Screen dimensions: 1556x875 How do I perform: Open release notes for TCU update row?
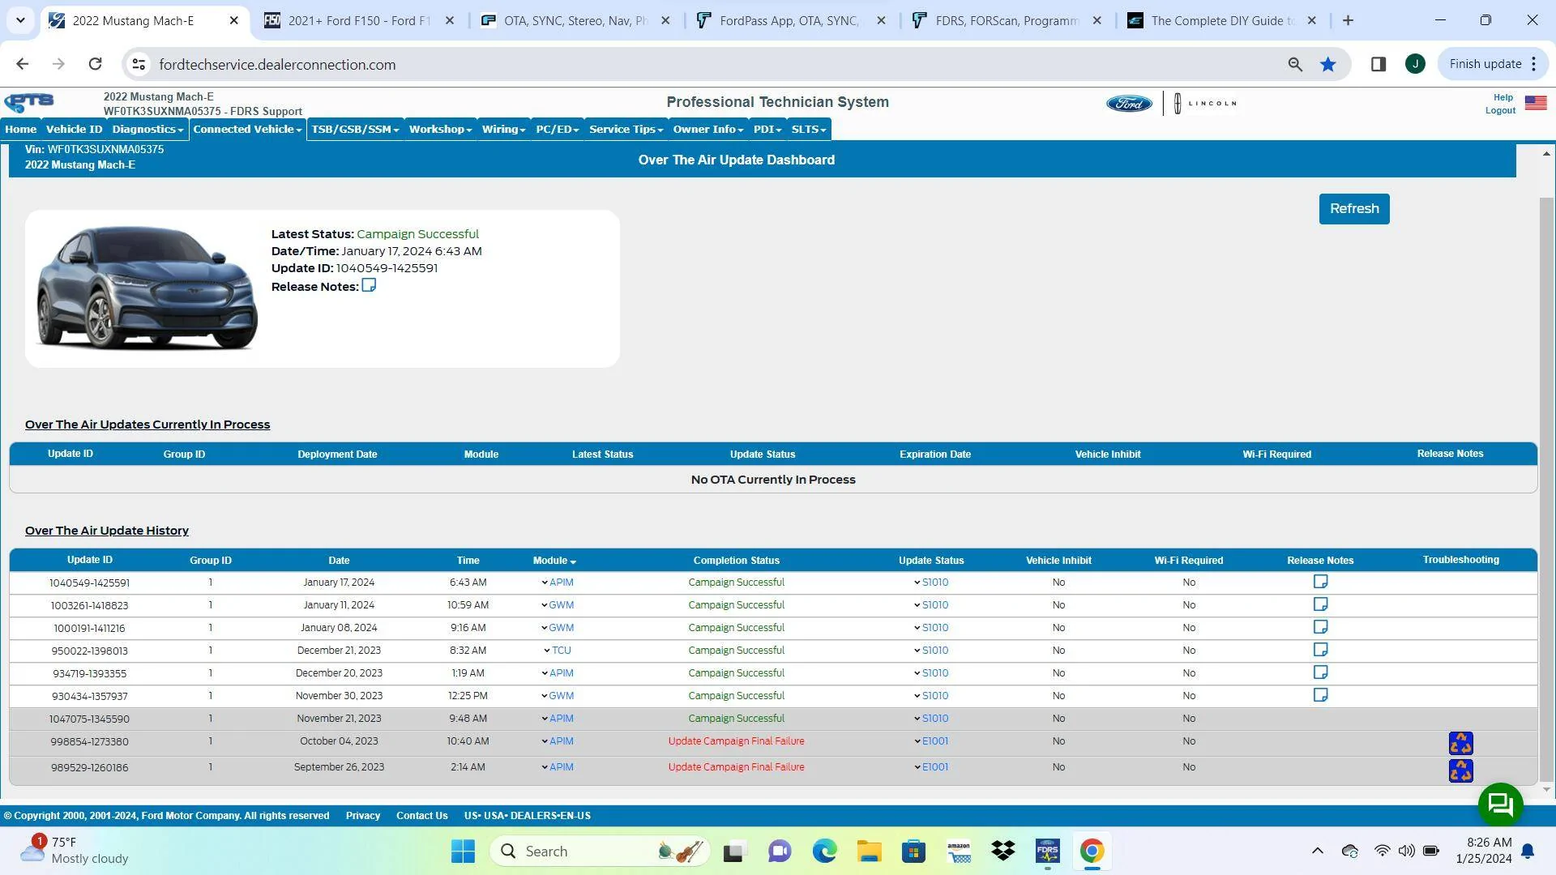click(x=1320, y=650)
